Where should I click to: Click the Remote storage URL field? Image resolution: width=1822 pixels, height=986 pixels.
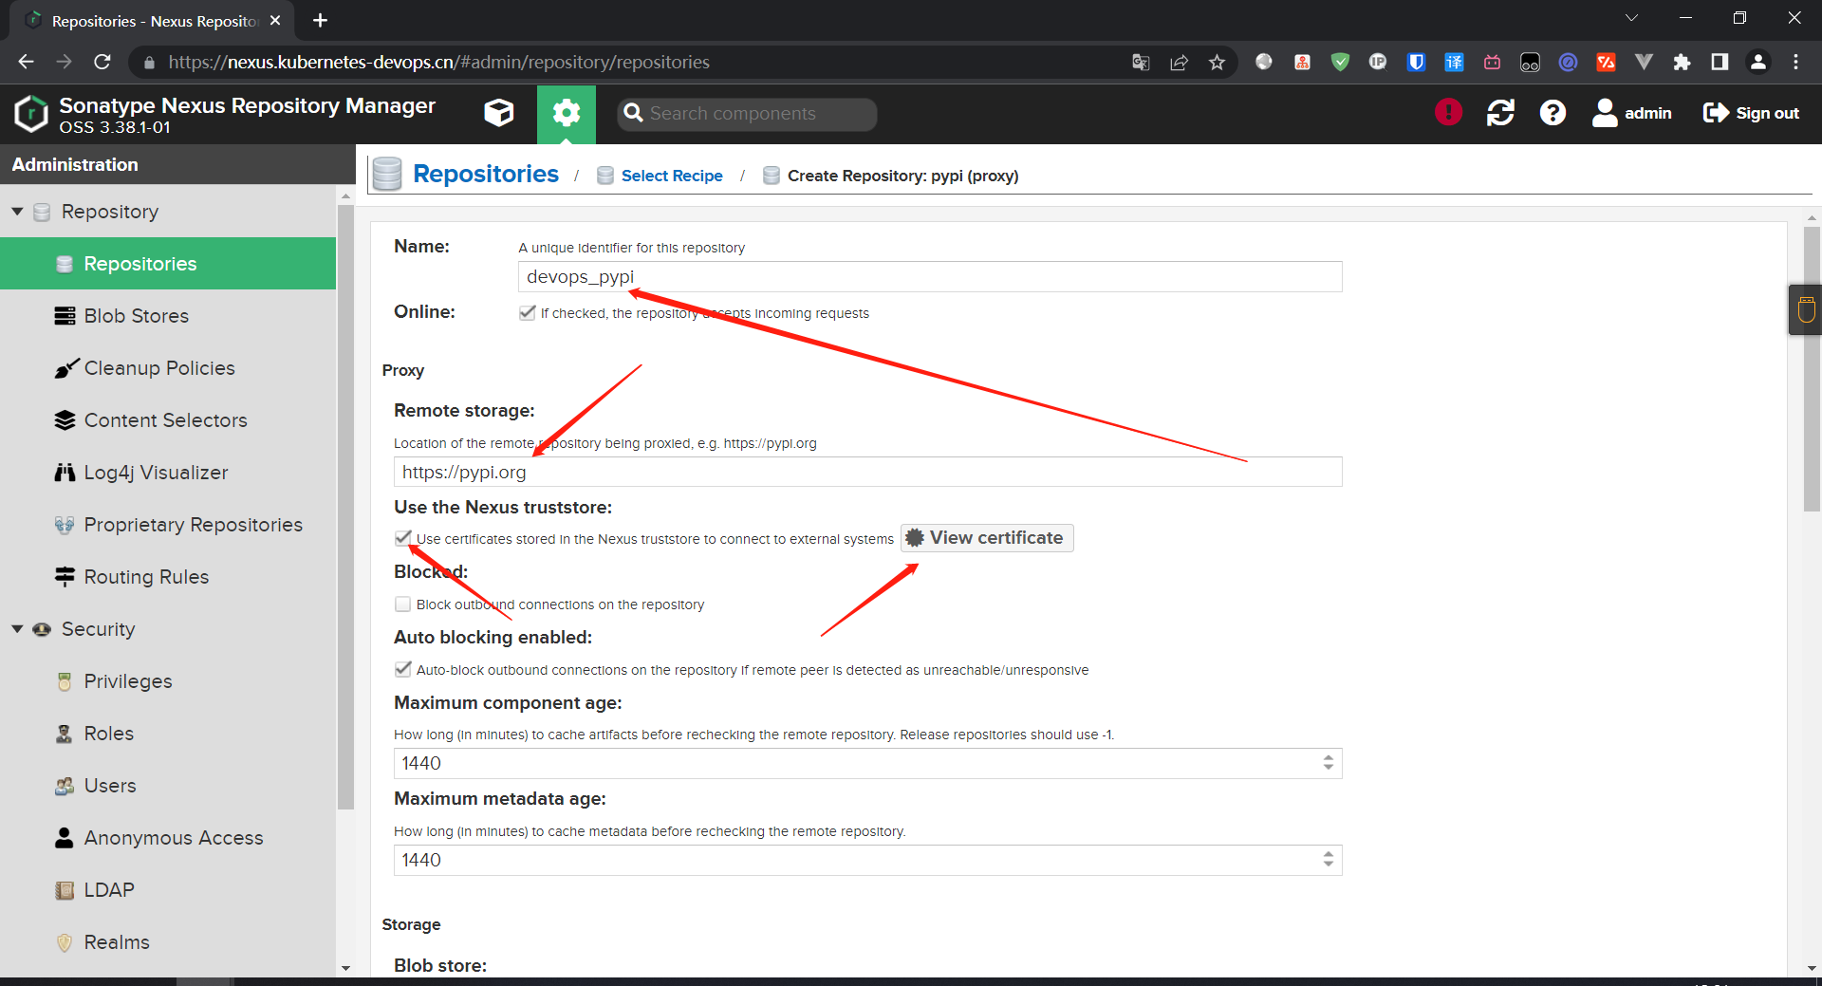point(867,472)
